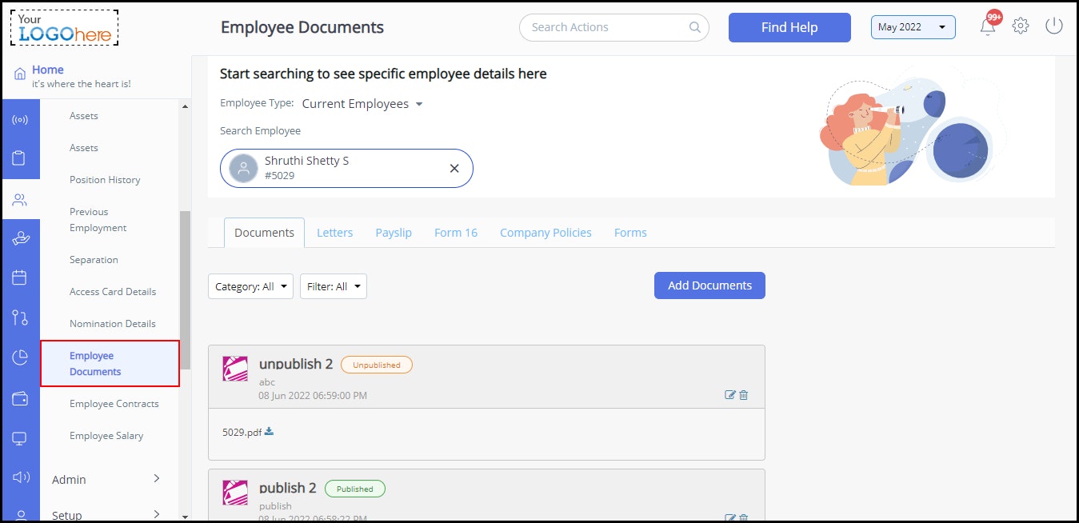1079x523 pixels.
Task: Open the Category: All dropdown
Action: [250, 285]
